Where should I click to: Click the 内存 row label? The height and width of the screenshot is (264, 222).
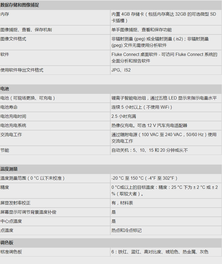pyautogui.click(x=5, y=14)
